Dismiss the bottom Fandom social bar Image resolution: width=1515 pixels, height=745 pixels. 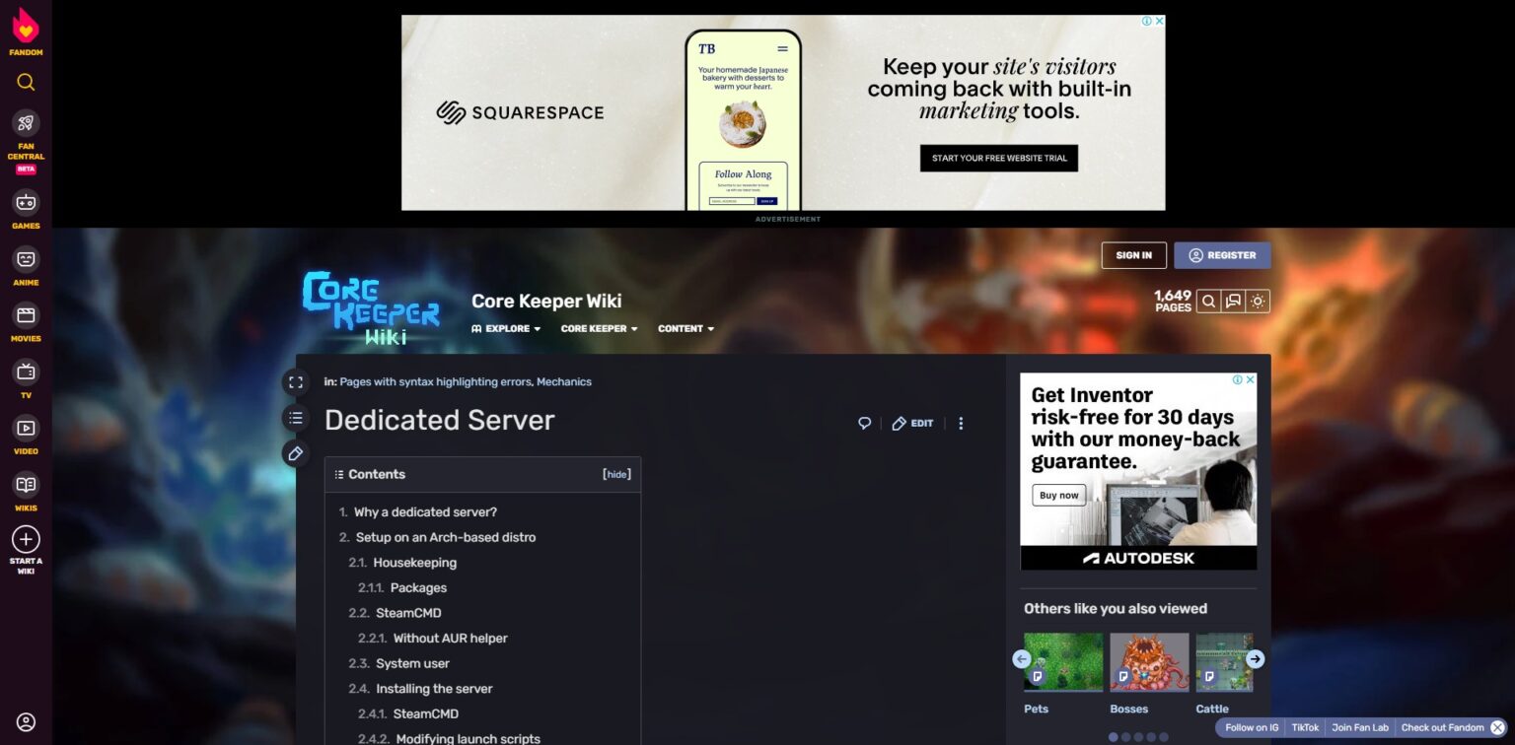point(1497,727)
